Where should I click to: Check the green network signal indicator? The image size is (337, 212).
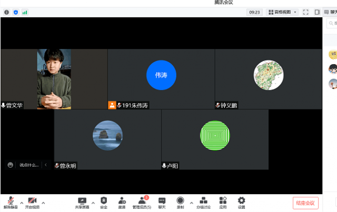[x=25, y=12]
